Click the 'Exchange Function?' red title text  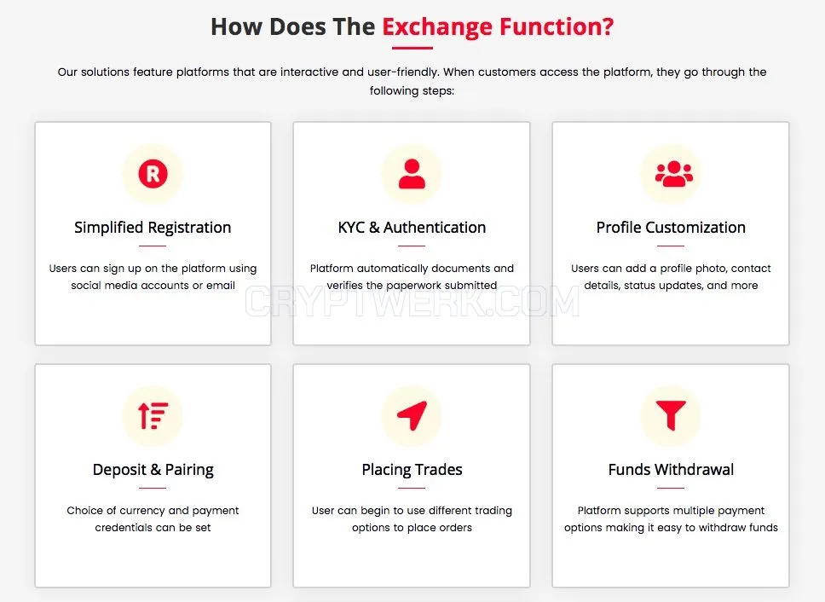tap(498, 26)
